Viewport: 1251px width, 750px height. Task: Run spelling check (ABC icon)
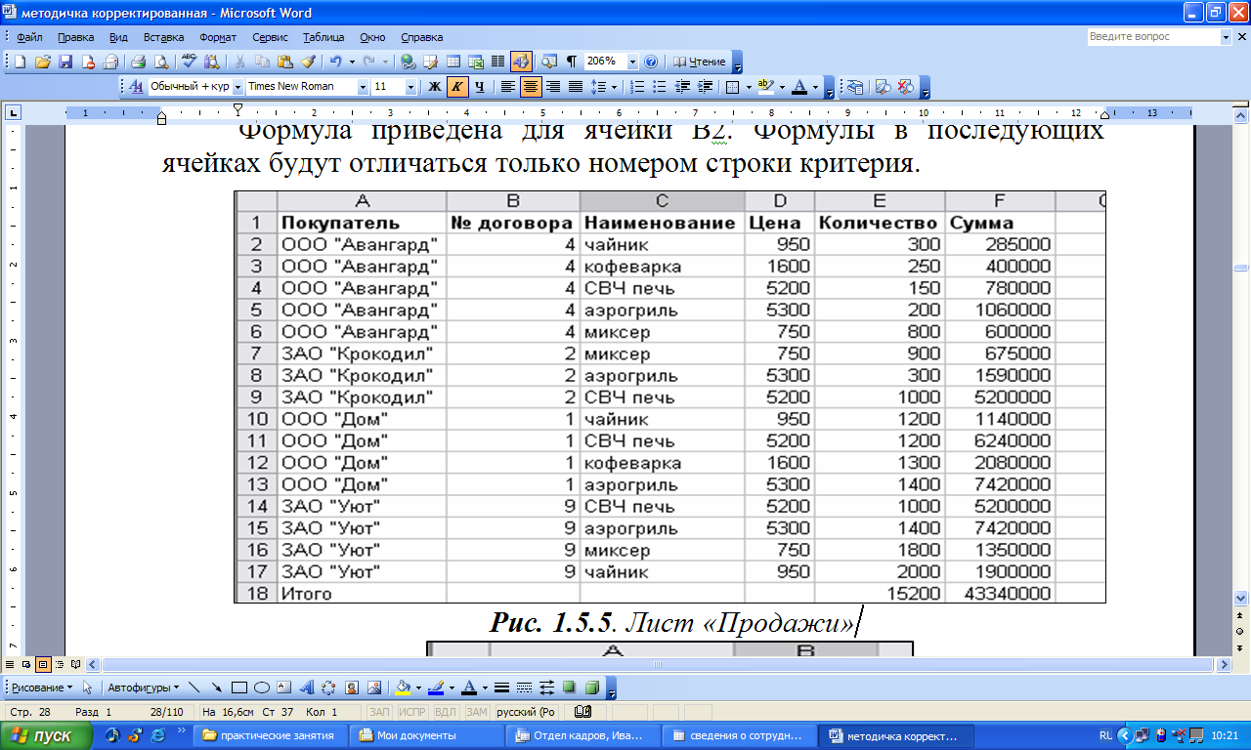click(x=189, y=62)
